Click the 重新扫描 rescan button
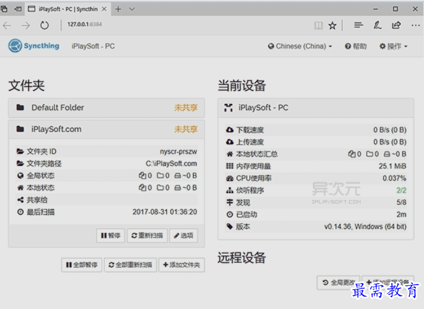The image size is (424, 309). coord(147,236)
